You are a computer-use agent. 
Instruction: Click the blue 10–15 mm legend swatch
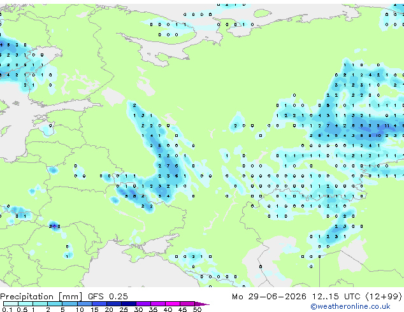tap(85, 304)
